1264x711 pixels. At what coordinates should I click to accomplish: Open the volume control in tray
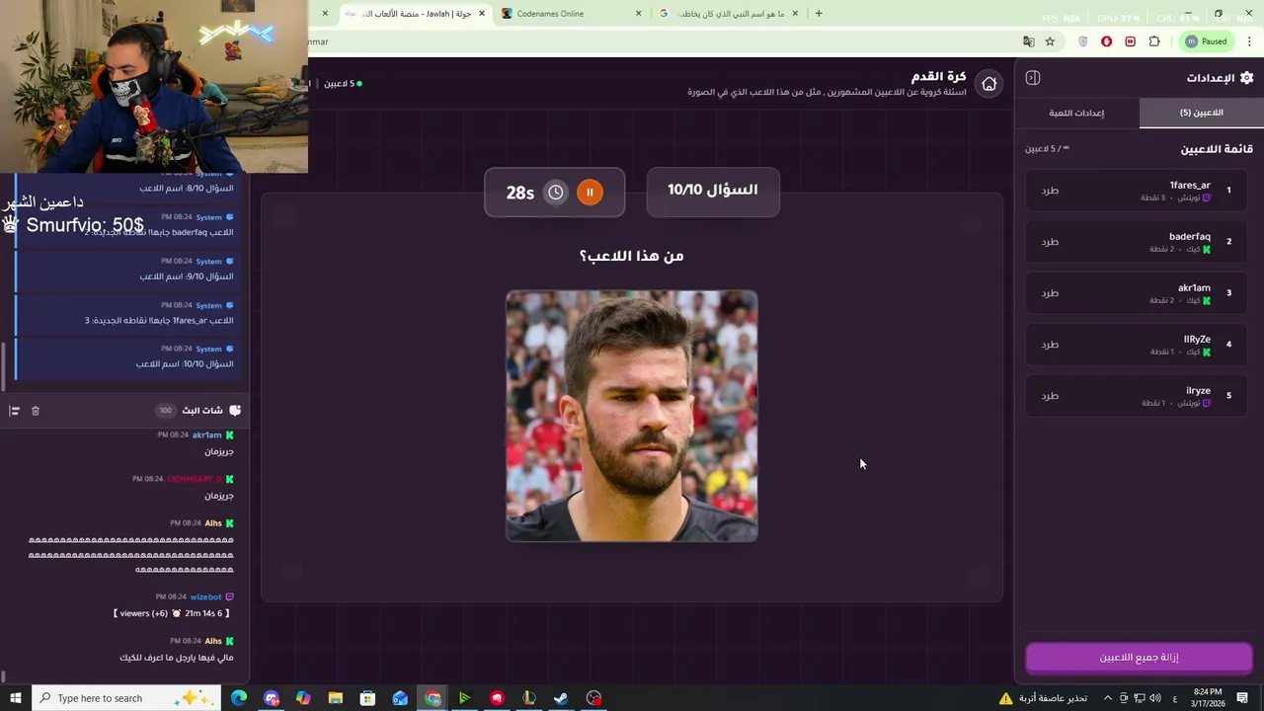point(1154,698)
